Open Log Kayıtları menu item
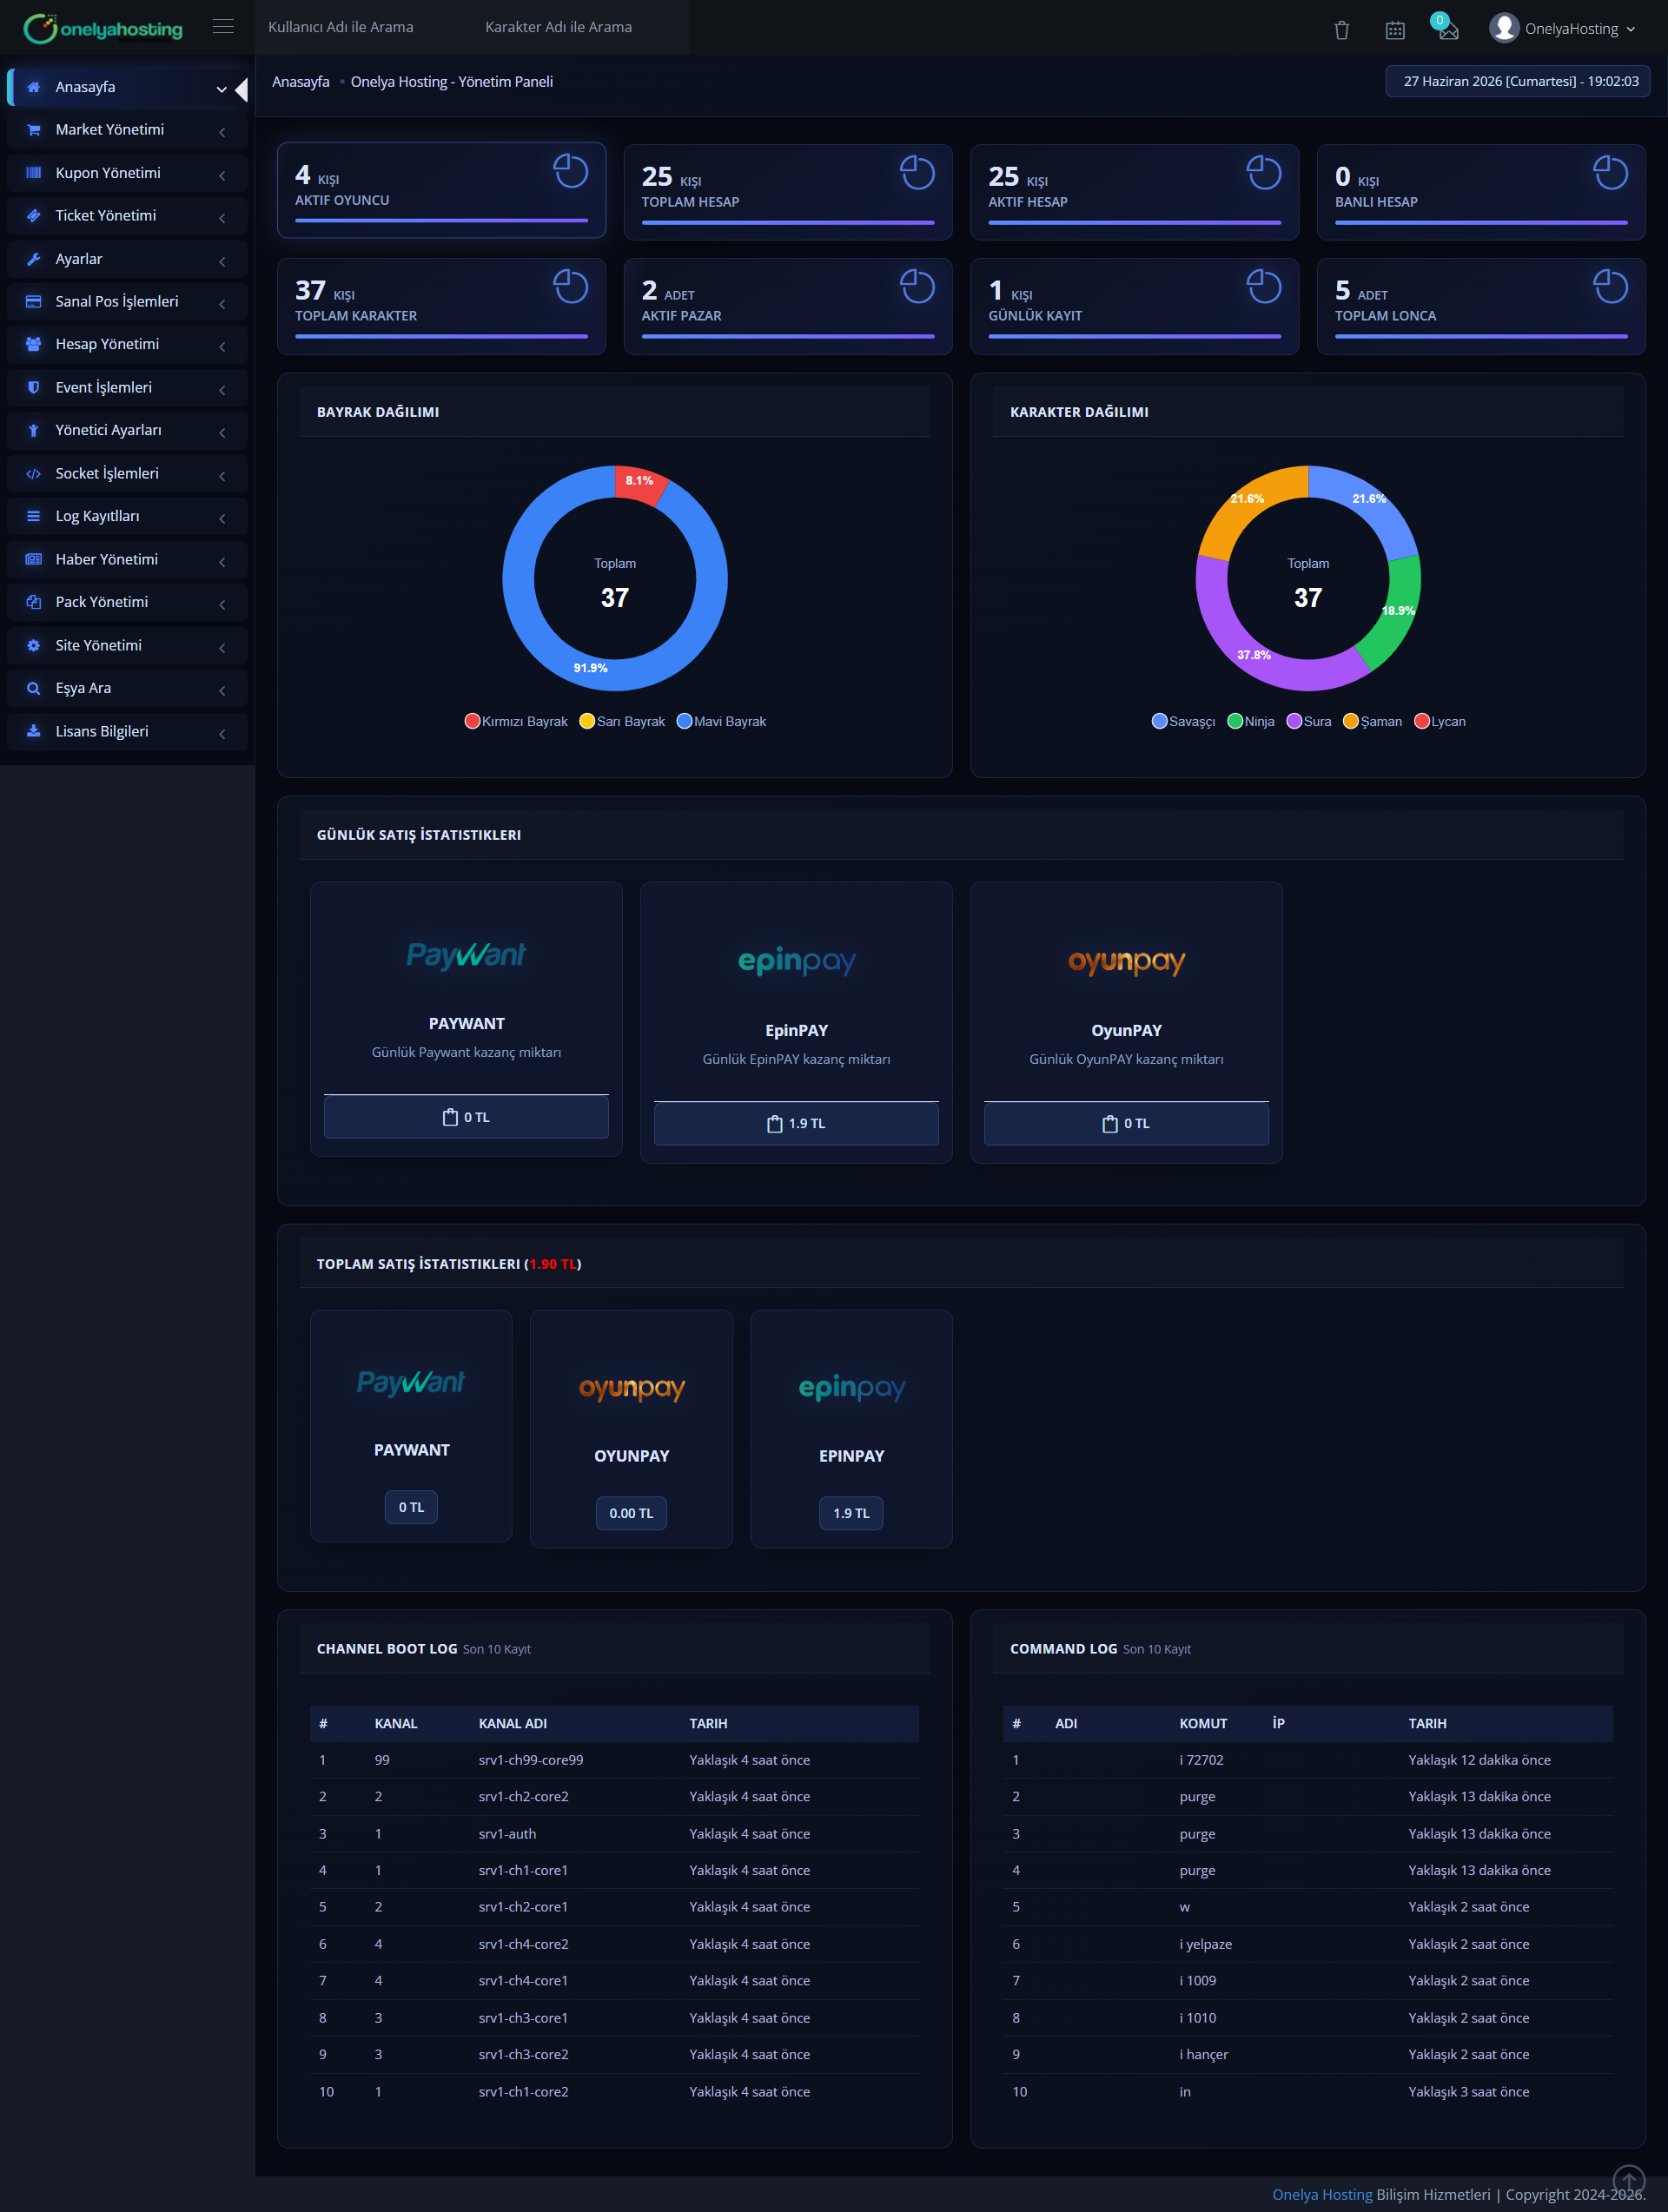 (127, 517)
